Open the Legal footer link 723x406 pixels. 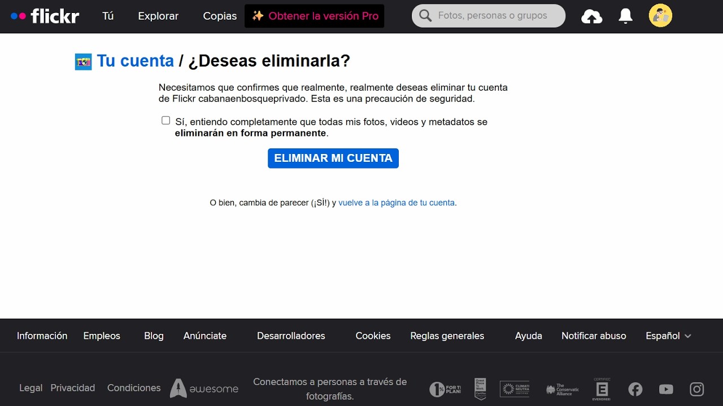pyautogui.click(x=31, y=388)
